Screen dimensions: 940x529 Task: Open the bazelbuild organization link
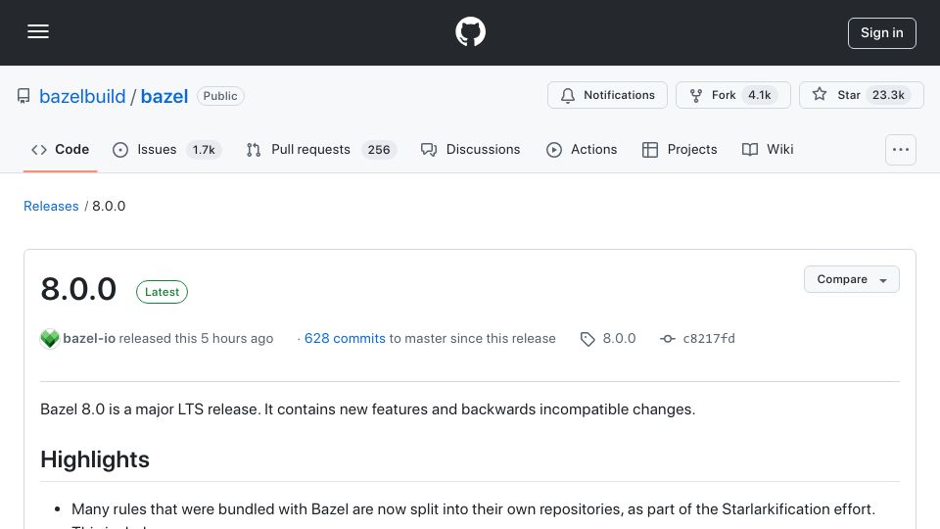click(82, 96)
